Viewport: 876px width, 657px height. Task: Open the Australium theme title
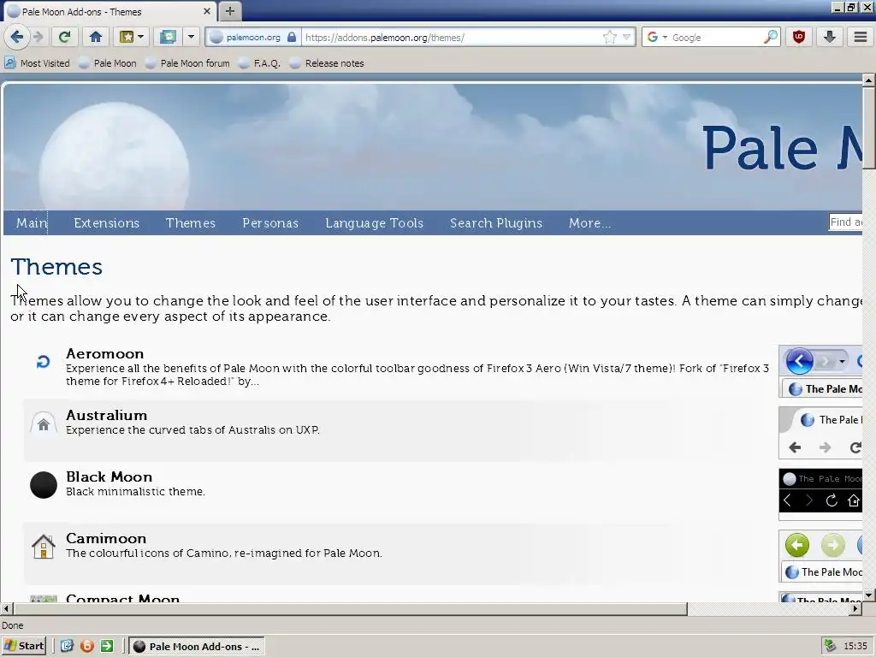point(107,415)
